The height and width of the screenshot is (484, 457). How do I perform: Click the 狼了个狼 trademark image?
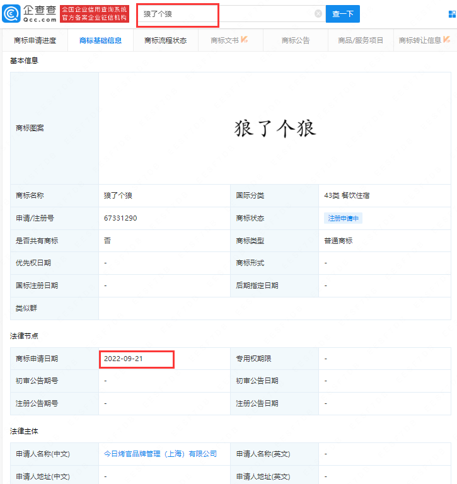pos(275,129)
